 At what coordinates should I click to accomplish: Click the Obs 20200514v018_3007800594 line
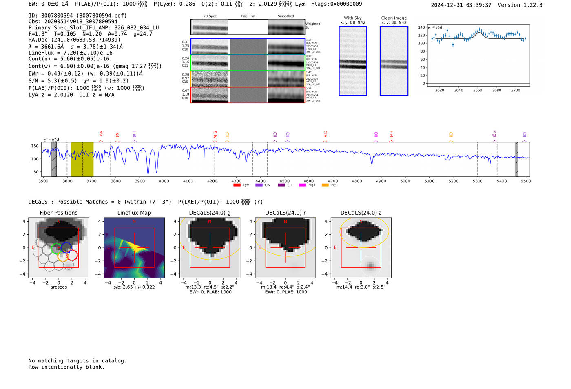point(73,22)
